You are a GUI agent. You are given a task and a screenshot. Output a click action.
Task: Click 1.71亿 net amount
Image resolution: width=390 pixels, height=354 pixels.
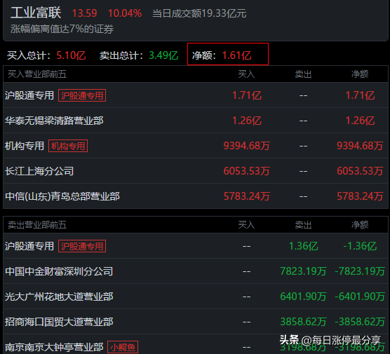pyautogui.click(x=360, y=95)
